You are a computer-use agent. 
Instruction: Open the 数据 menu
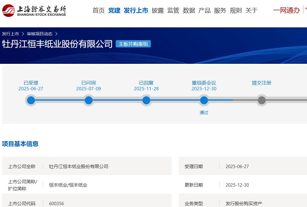pos(189,11)
